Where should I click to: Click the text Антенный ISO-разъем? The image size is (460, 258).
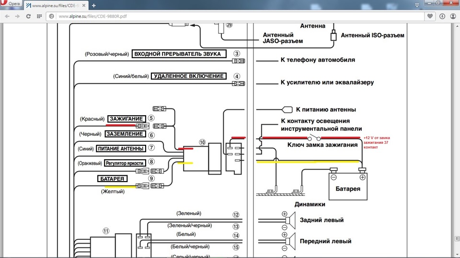coord(373,35)
